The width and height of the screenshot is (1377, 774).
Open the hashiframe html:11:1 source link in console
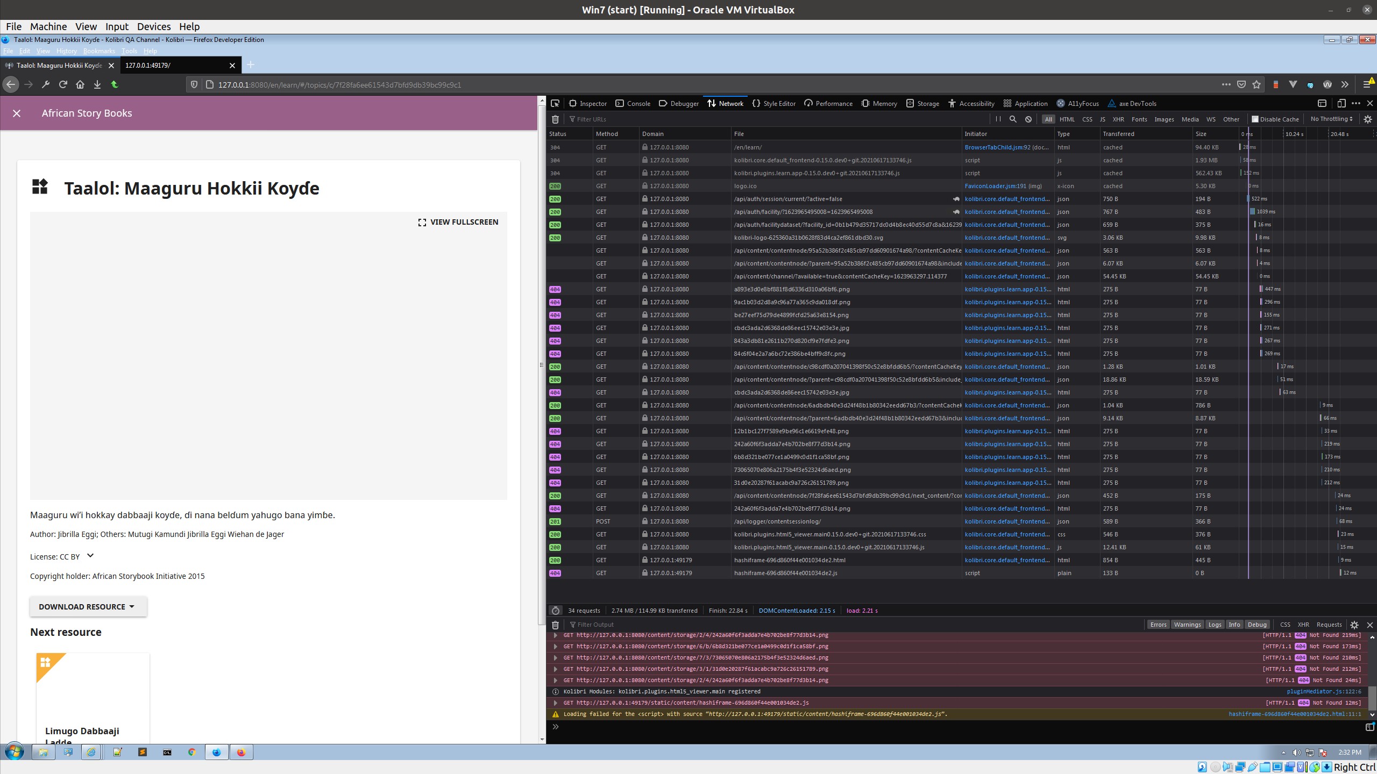[x=1295, y=714]
